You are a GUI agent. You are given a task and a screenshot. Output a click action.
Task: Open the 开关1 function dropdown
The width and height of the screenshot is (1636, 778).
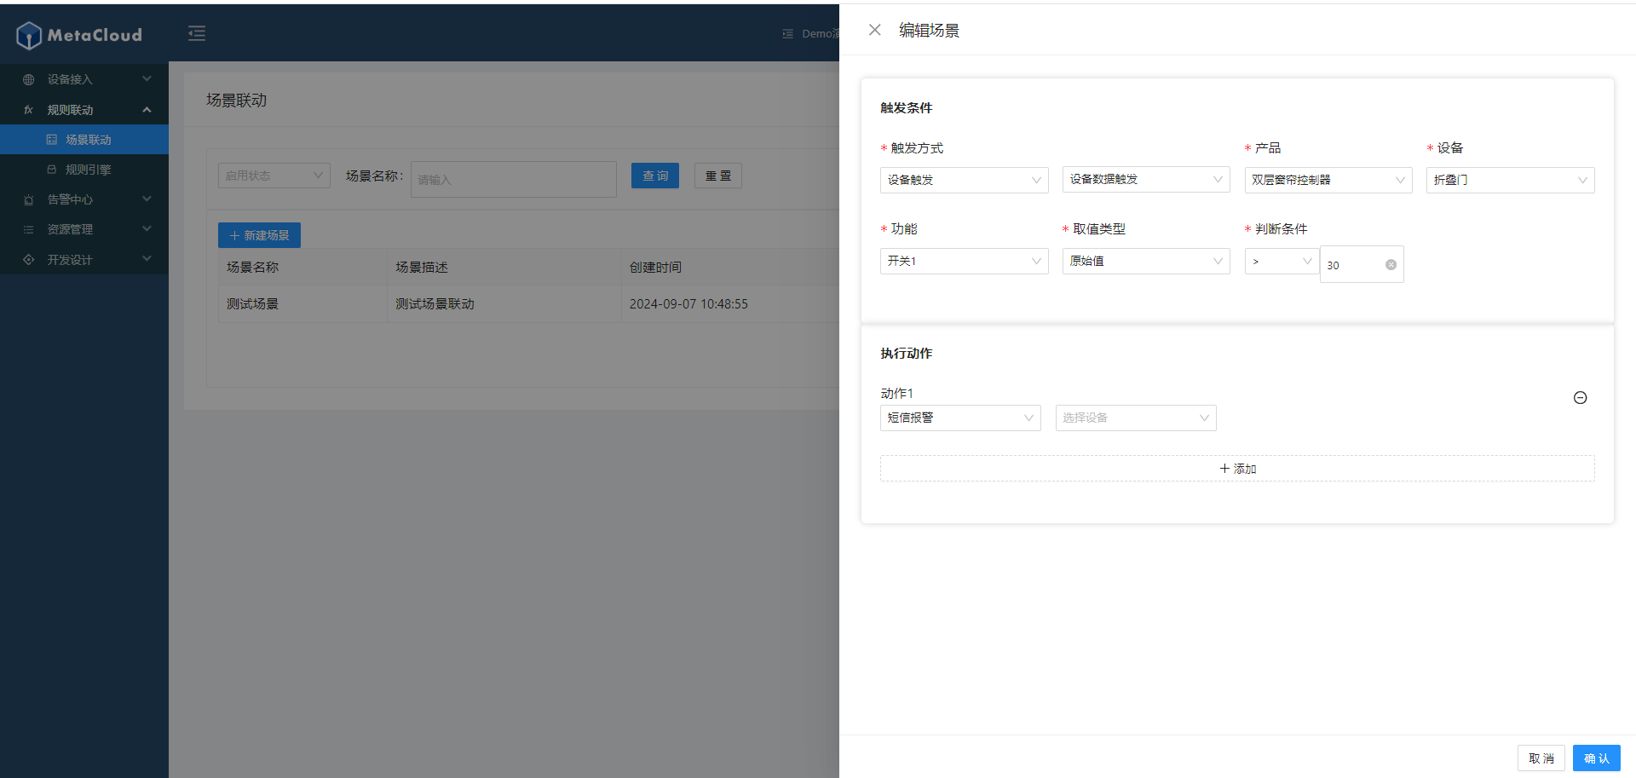tap(964, 261)
